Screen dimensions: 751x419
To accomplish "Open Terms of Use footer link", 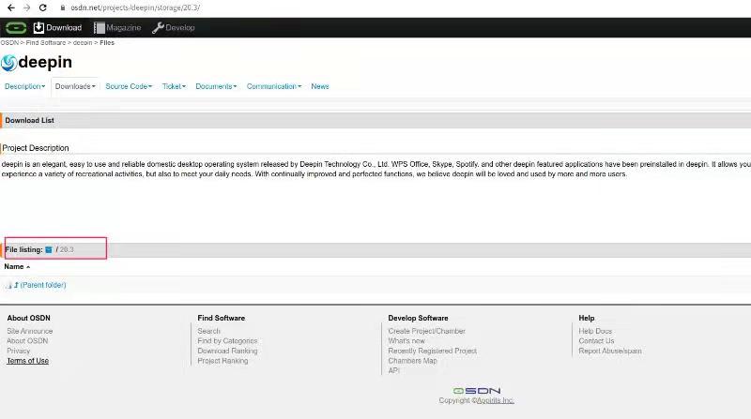I will tap(28, 361).
